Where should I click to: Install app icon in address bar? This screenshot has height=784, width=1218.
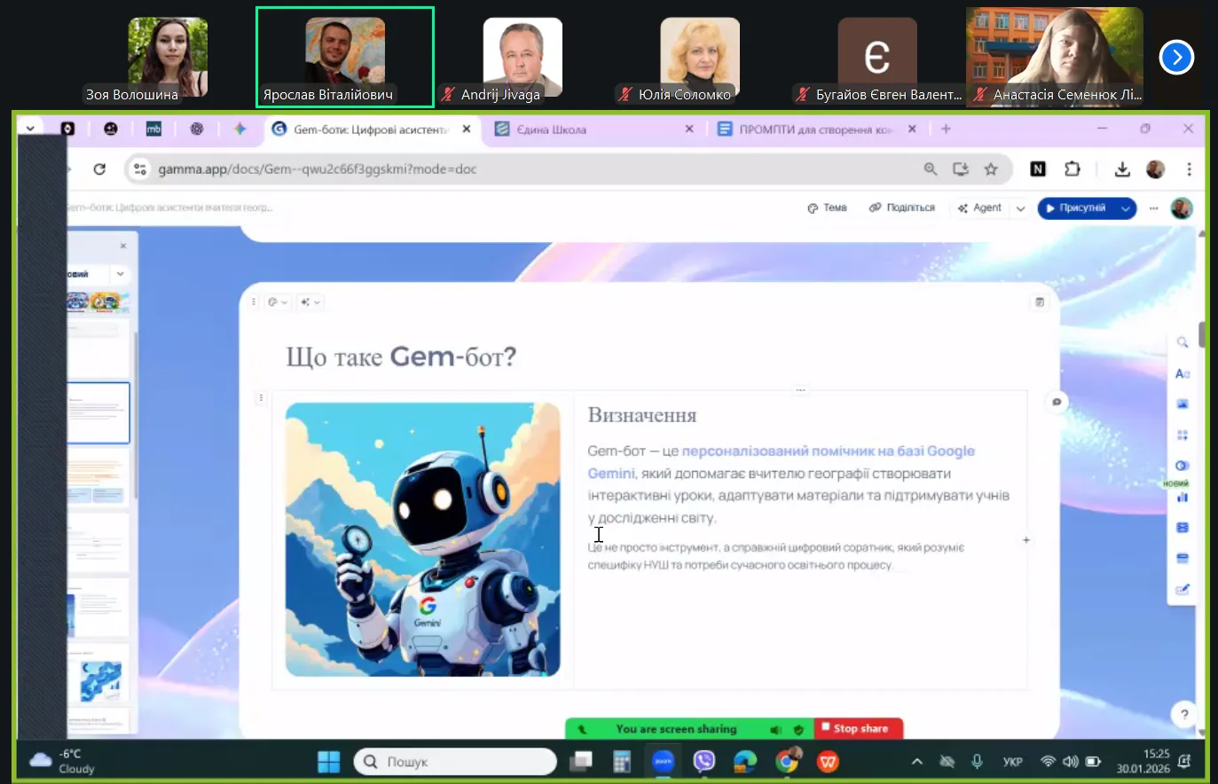(x=961, y=169)
